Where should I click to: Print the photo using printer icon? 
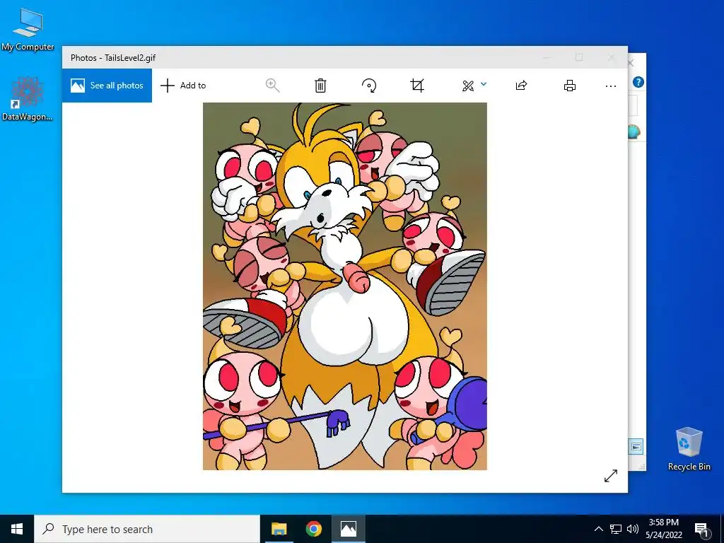(x=570, y=86)
